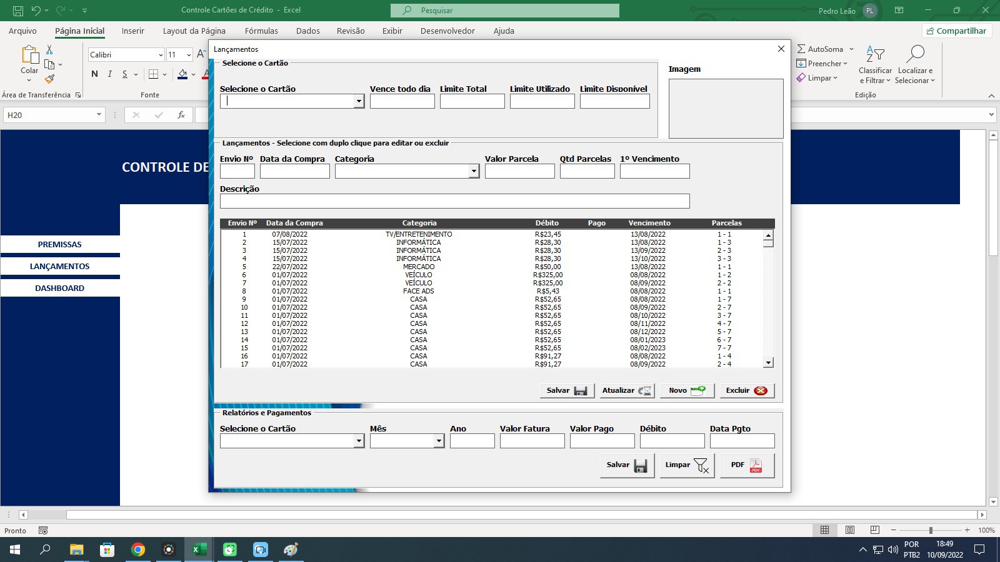
Task: Click the zoom slider in status bar
Action: tap(930, 530)
